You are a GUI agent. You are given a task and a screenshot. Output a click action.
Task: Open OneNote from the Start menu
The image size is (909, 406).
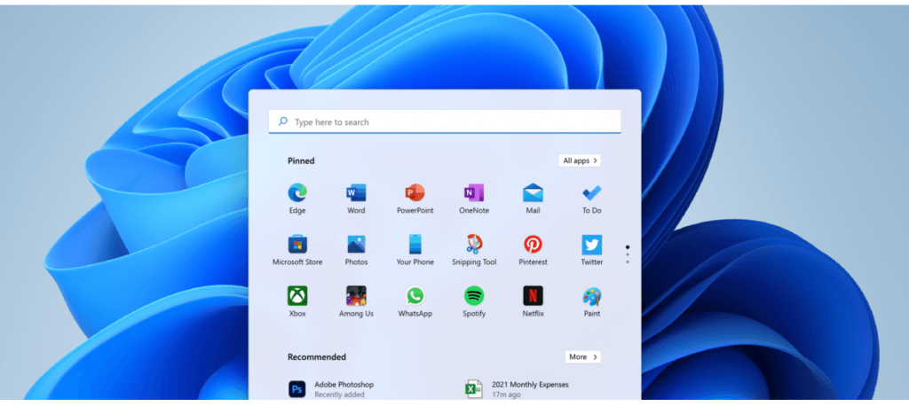point(474,192)
